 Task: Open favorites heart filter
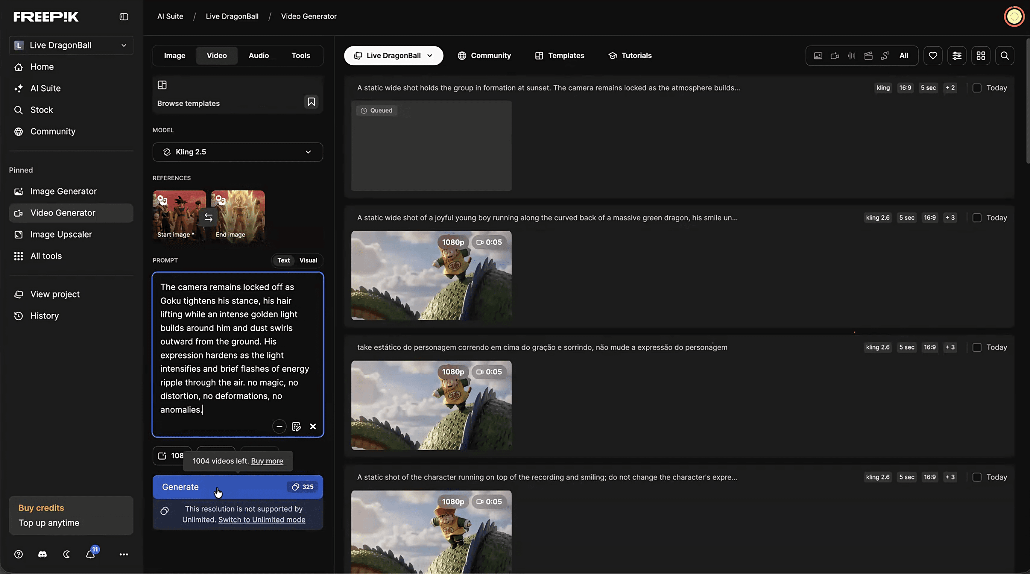933,56
